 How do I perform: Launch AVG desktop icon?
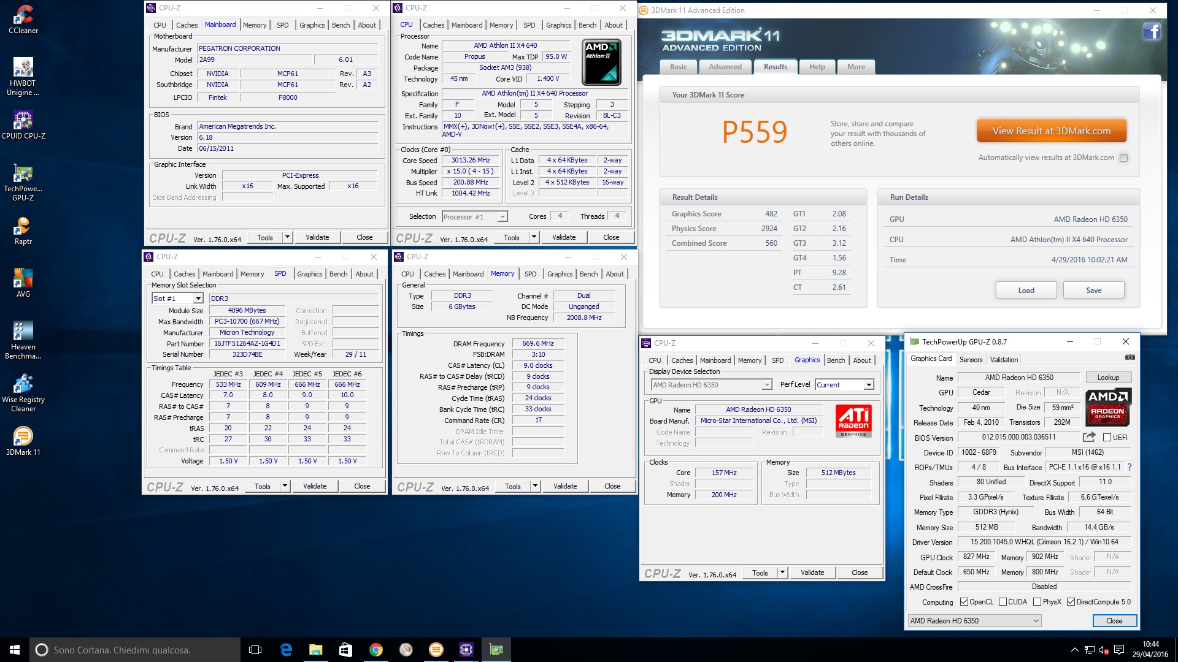pos(23,283)
